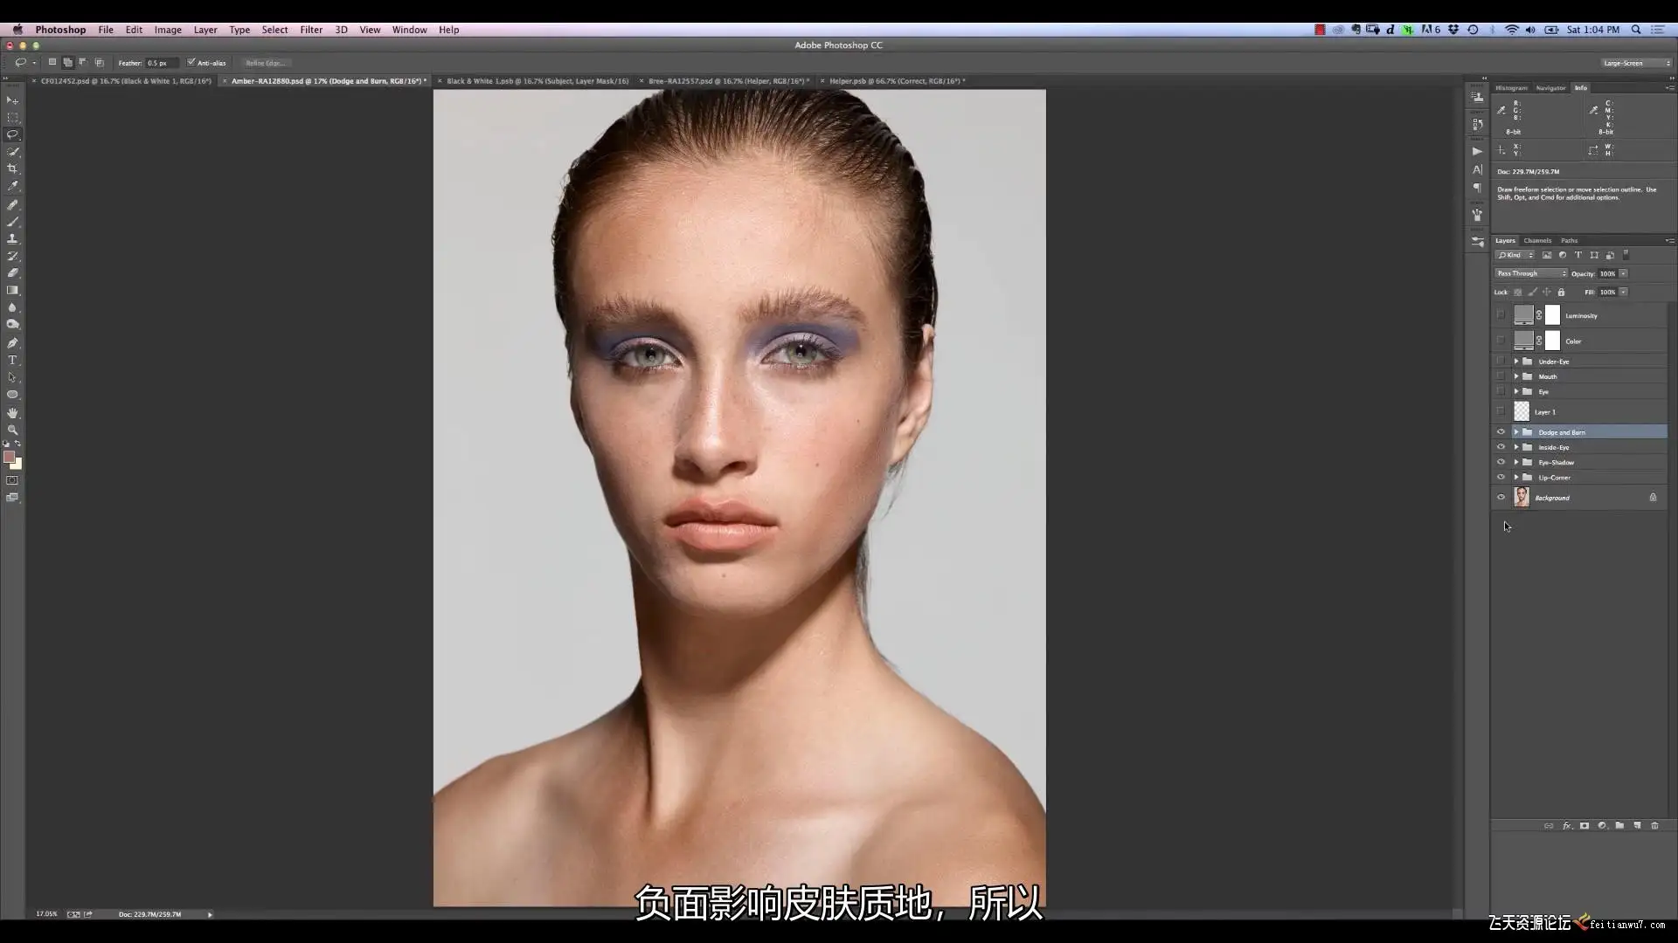This screenshot has width=1678, height=943.
Task: Uncheck the Anti-alias checkbox
Action: click(x=191, y=63)
